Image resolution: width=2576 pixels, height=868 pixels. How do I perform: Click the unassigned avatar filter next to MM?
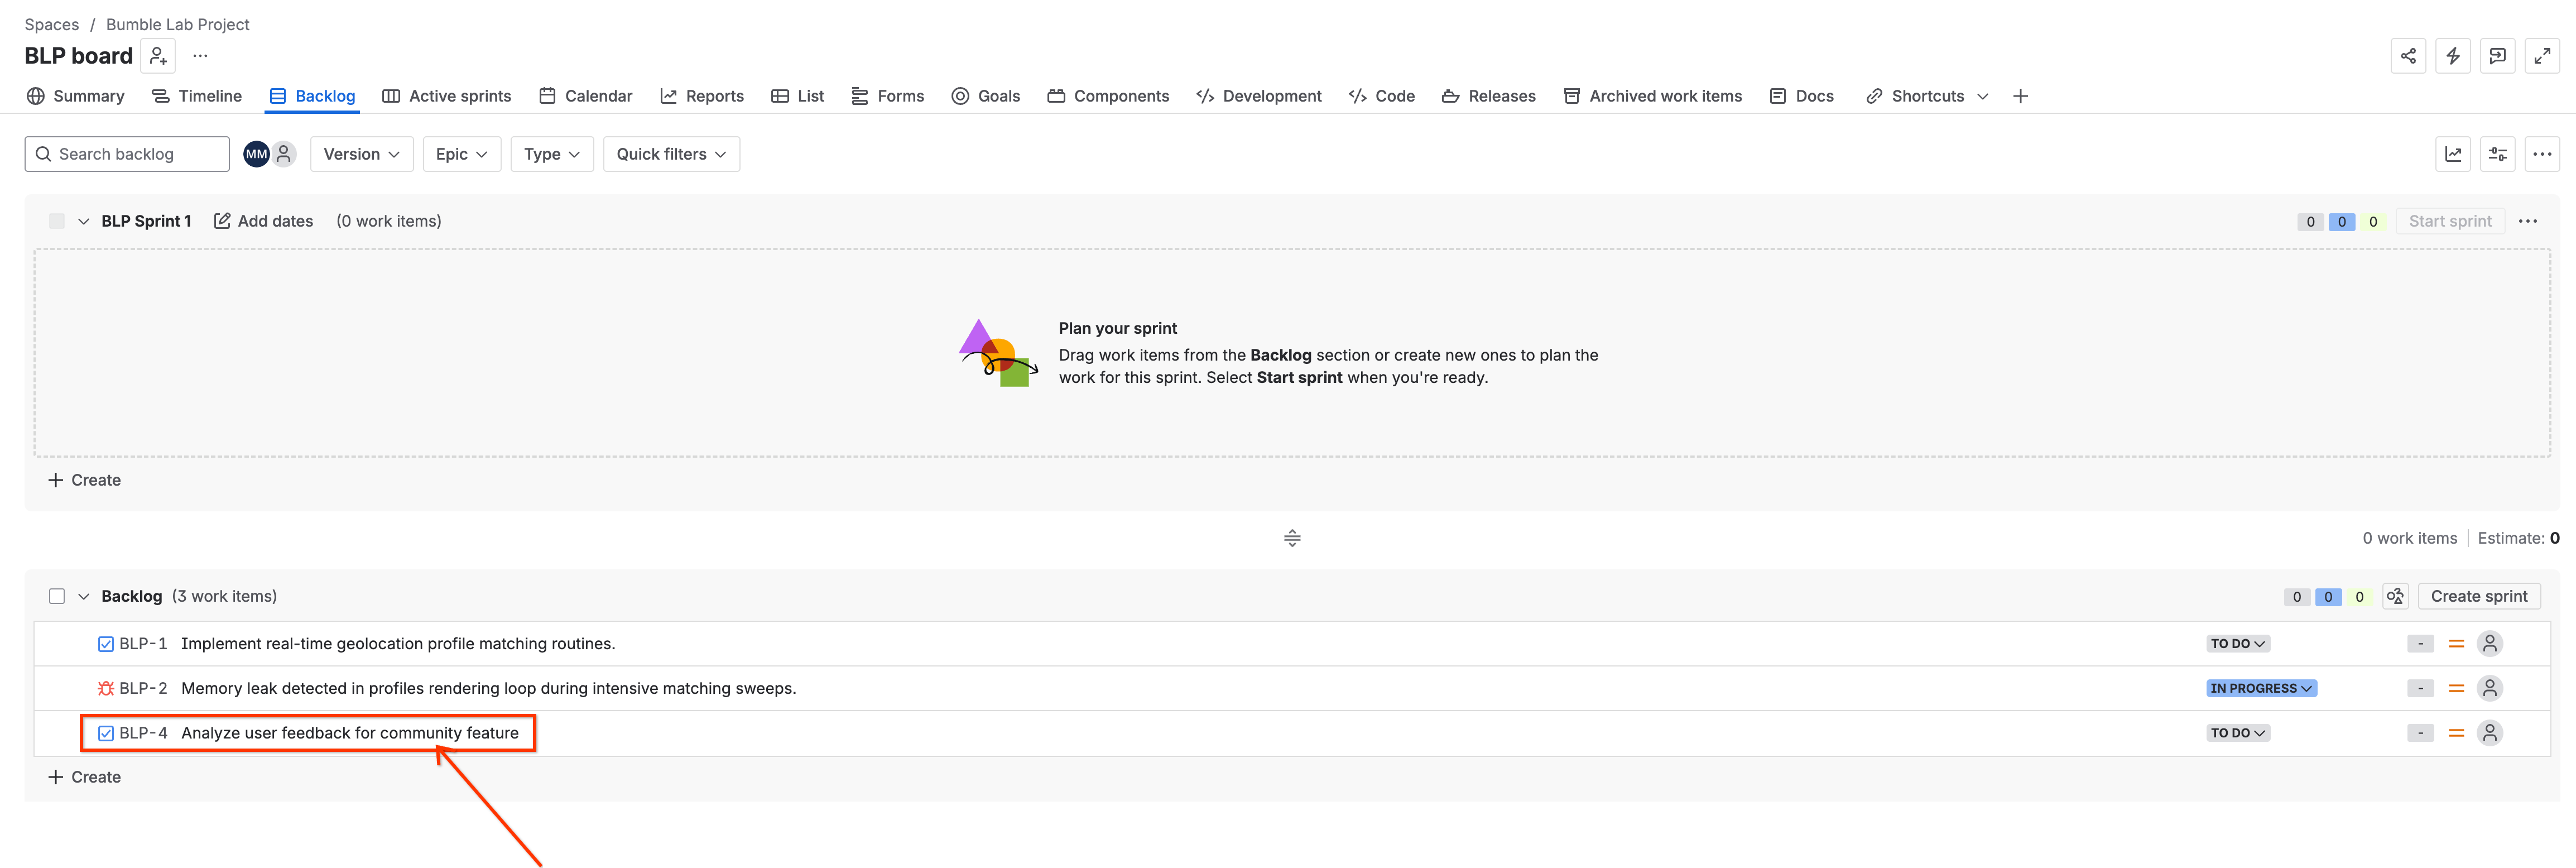pyautogui.click(x=284, y=154)
